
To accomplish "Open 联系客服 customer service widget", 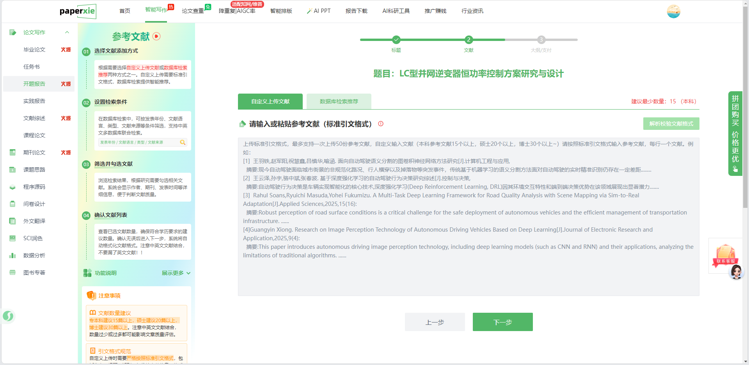I will click(x=726, y=257).
